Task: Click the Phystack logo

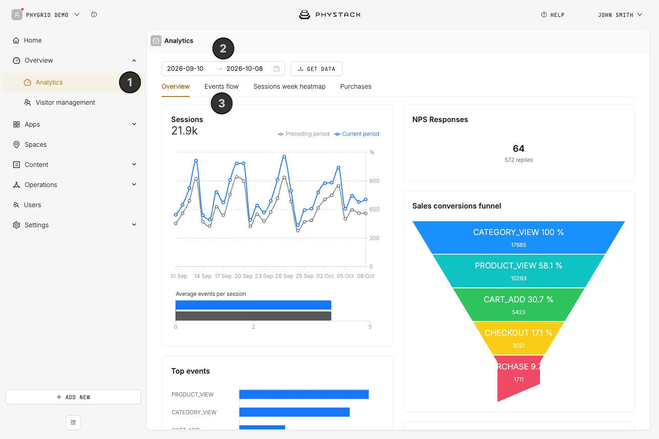Action: click(x=329, y=15)
